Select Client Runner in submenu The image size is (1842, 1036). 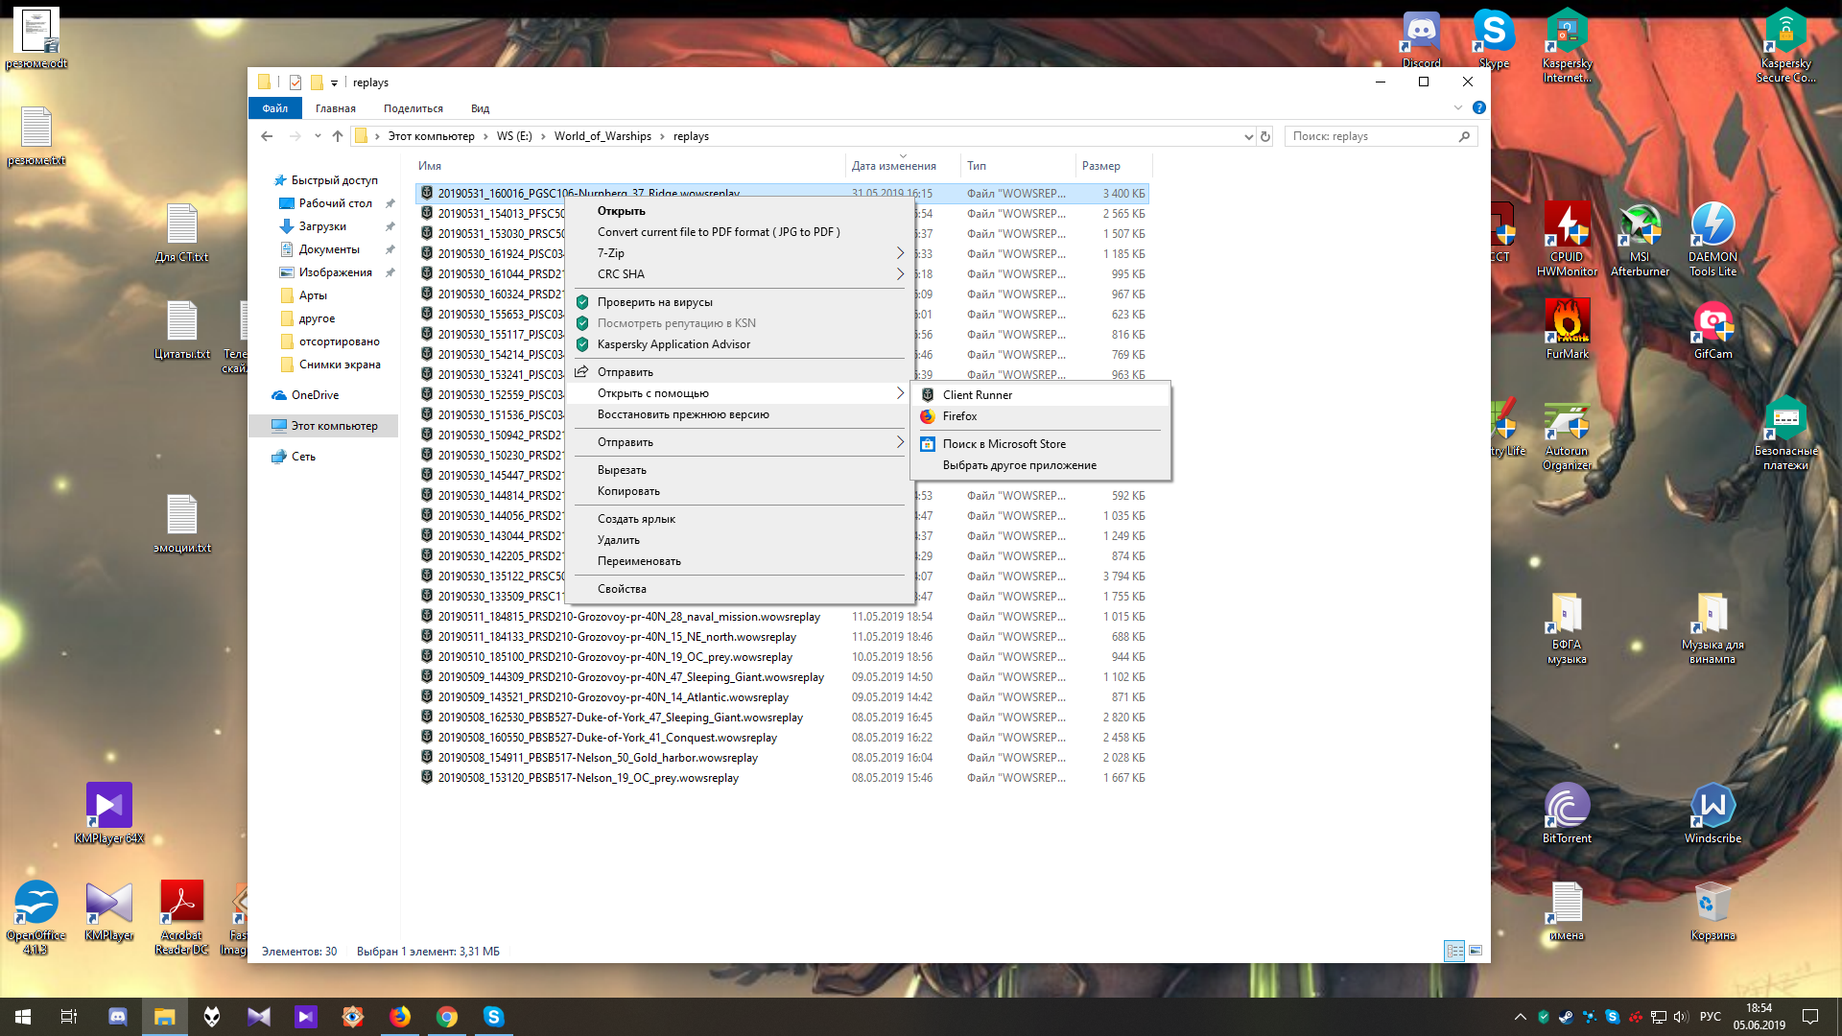click(1040, 395)
